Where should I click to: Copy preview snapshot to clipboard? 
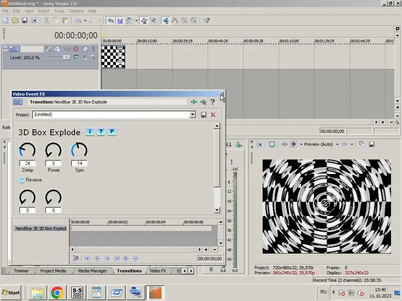point(362,144)
